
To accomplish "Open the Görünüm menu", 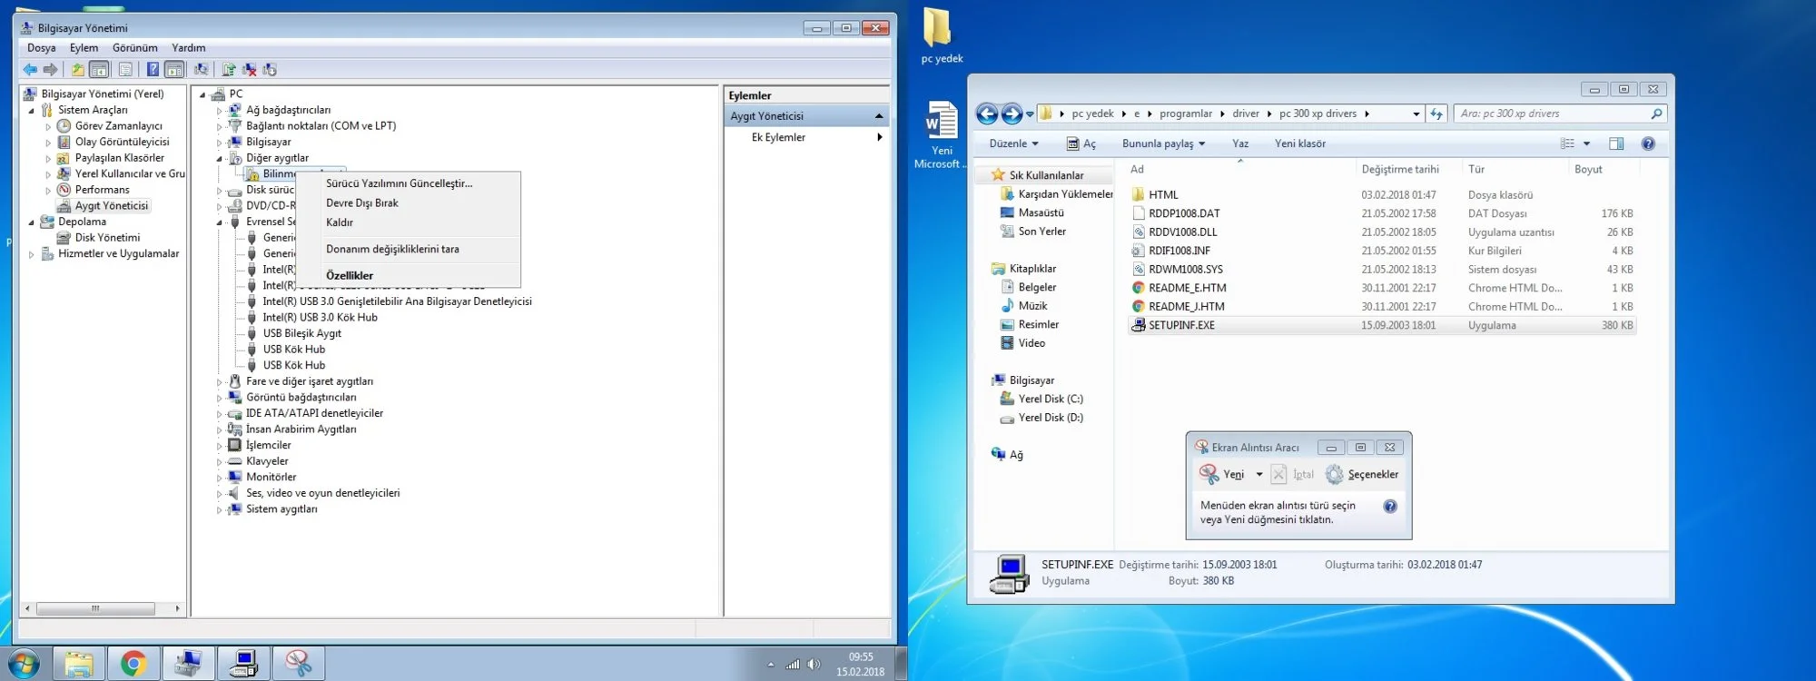I will coord(134,48).
